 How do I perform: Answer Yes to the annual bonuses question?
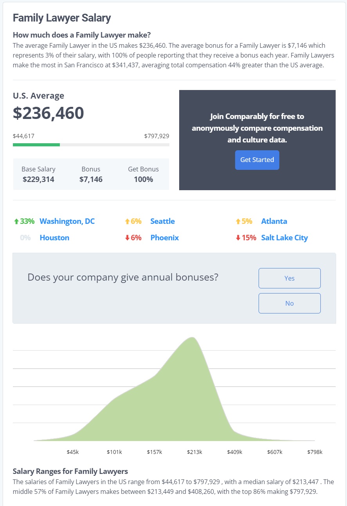(x=289, y=278)
